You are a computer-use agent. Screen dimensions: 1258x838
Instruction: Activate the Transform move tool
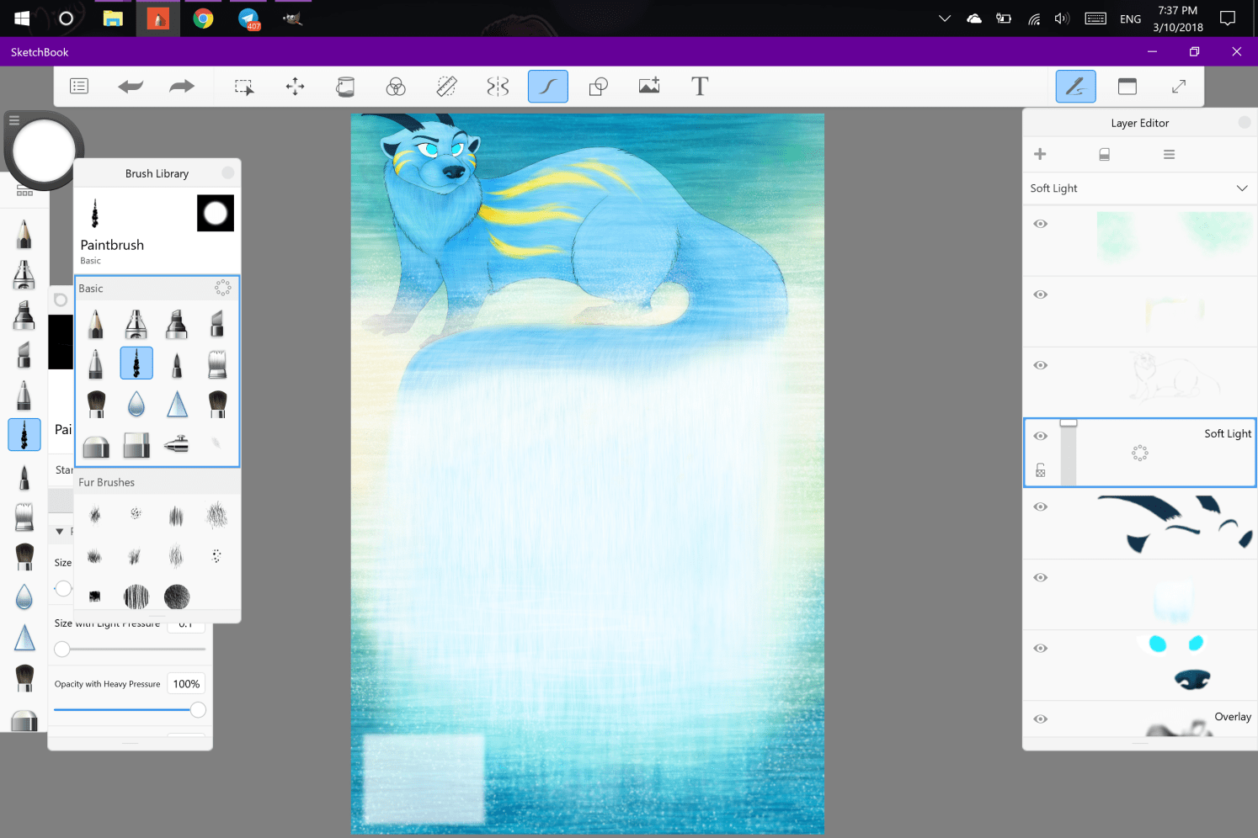click(295, 87)
